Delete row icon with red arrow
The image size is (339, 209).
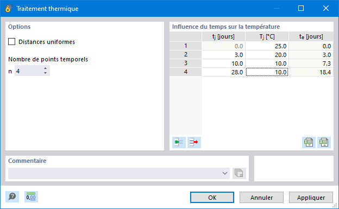click(194, 142)
